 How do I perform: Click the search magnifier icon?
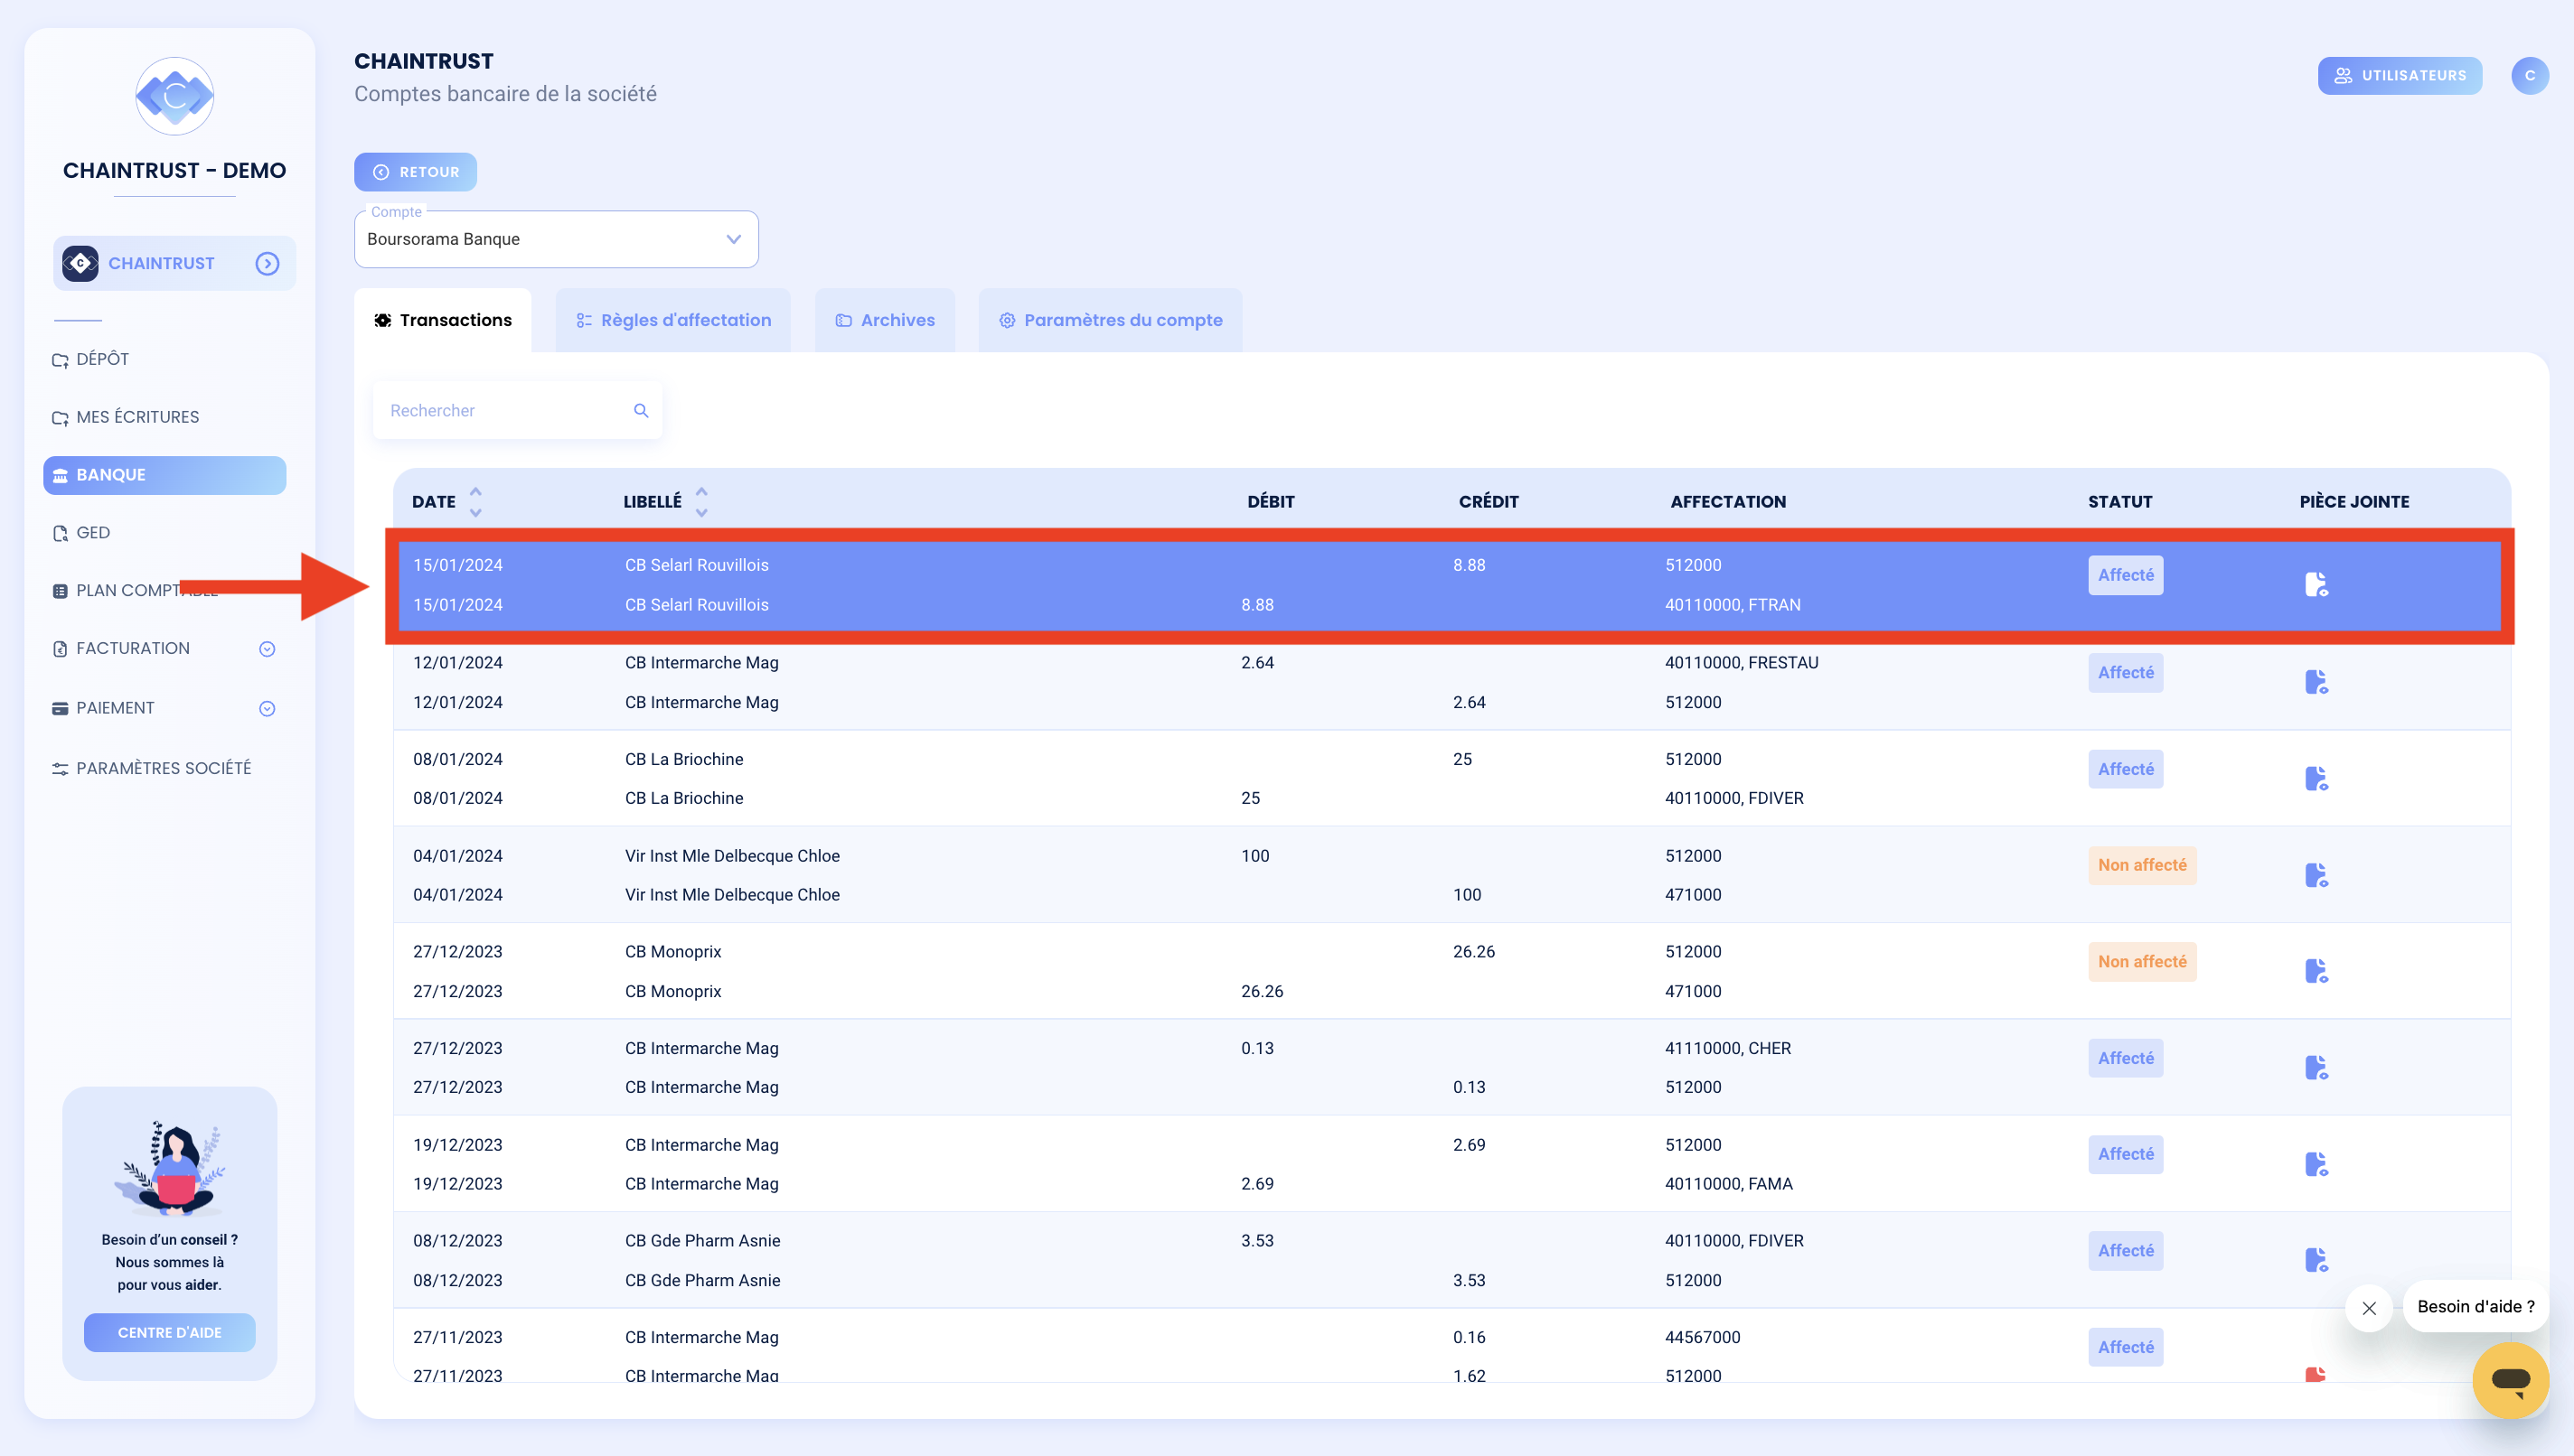(x=642, y=411)
